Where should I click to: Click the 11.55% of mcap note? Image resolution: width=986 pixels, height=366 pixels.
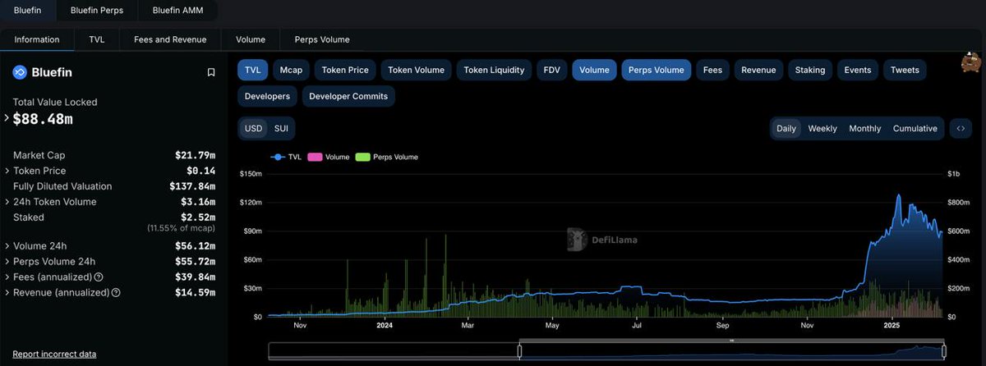click(x=181, y=227)
